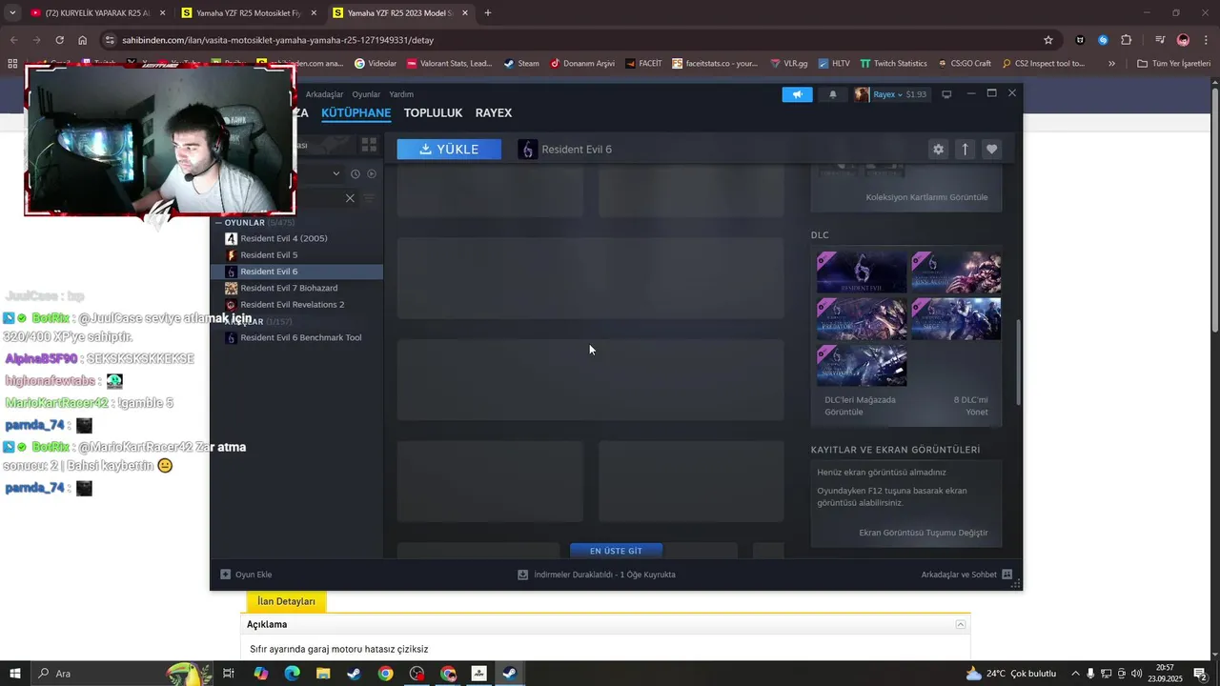Select Resident Evil 5 in library
Image resolution: width=1220 pixels, height=686 pixels.
tap(296, 255)
